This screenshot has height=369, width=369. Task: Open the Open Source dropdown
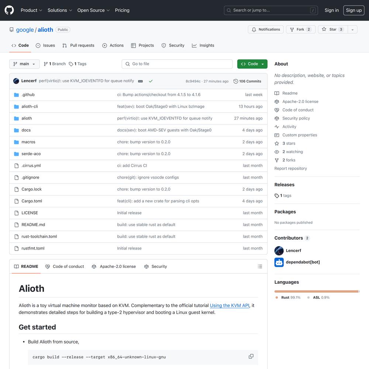pos(93,10)
